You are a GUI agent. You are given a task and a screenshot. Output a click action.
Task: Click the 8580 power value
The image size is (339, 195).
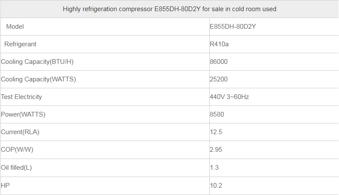click(217, 114)
